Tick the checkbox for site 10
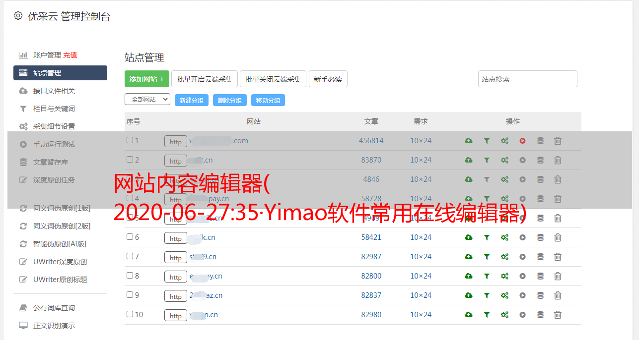 tap(130, 314)
